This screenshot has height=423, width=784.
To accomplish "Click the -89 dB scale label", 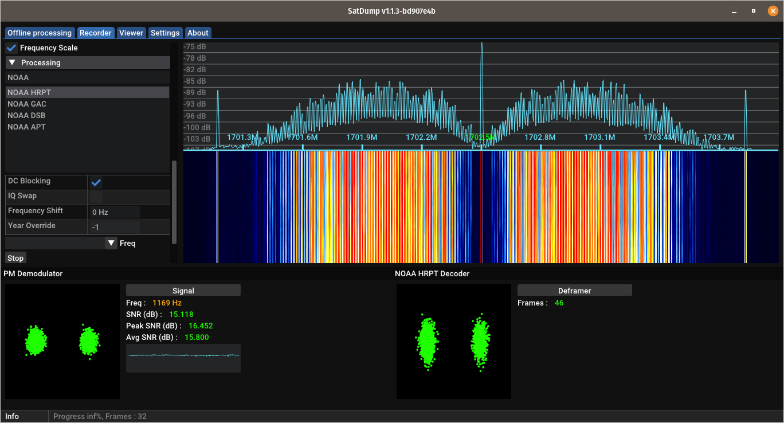I will (x=195, y=92).
